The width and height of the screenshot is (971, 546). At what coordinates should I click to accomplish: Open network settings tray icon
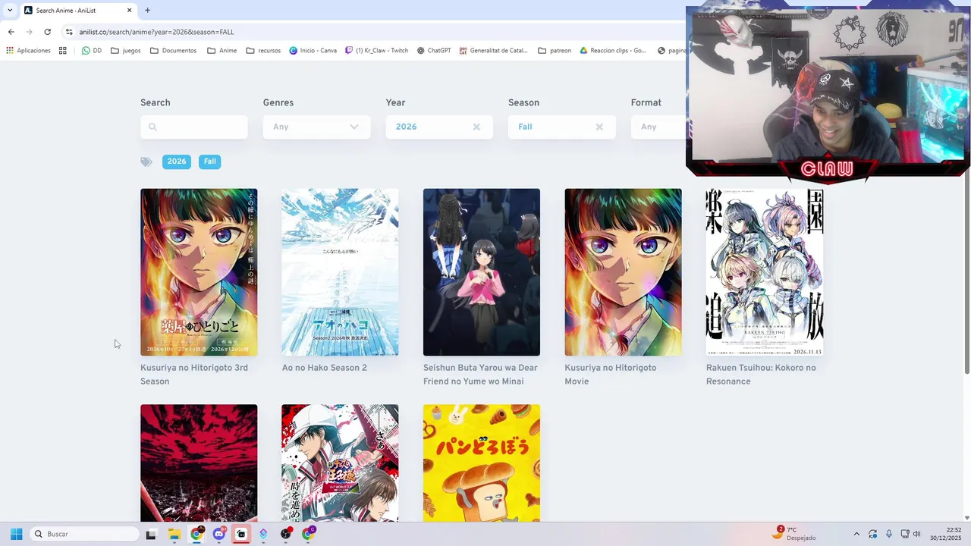tap(905, 534)
